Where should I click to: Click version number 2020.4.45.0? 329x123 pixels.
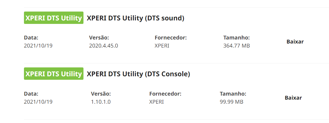click(103, 46)
